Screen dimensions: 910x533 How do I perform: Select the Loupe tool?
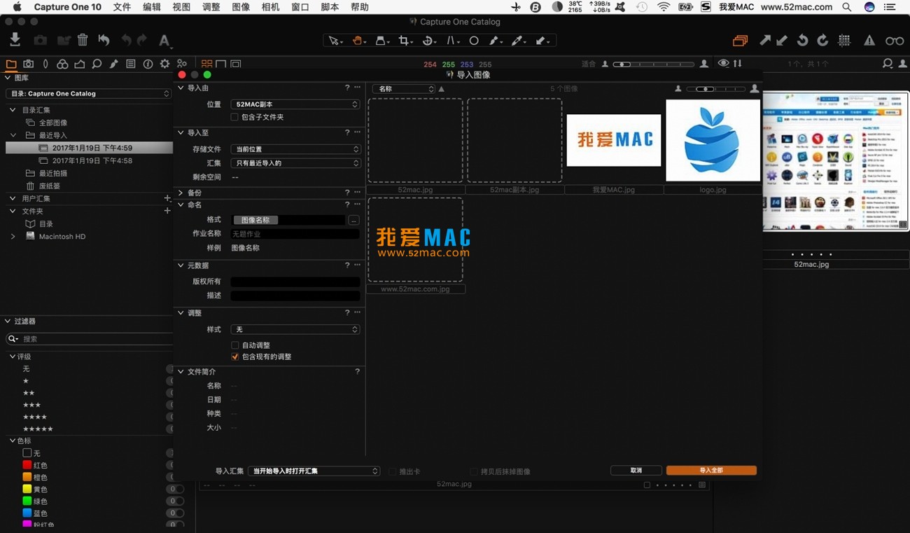click(381, 41)
